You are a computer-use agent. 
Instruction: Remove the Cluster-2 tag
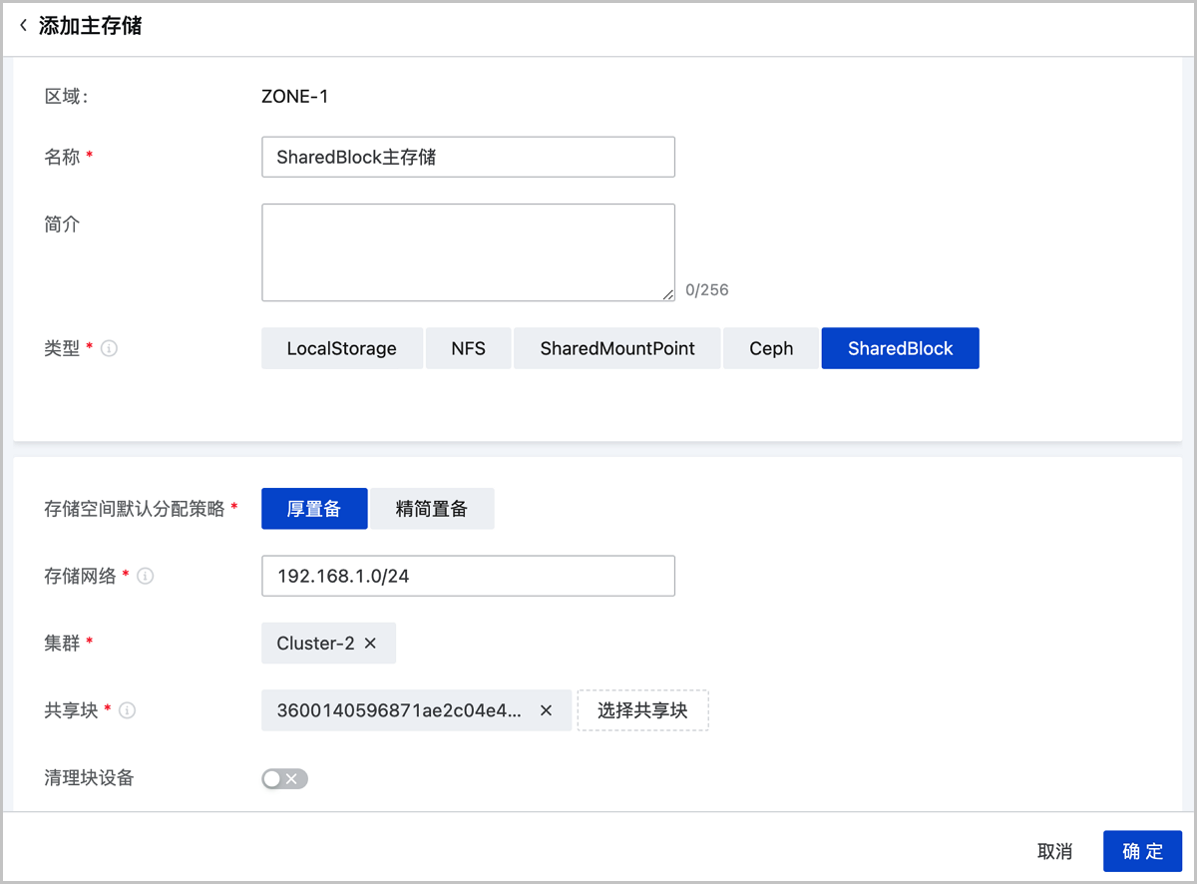pyautogui.click(x=370, y=644)
